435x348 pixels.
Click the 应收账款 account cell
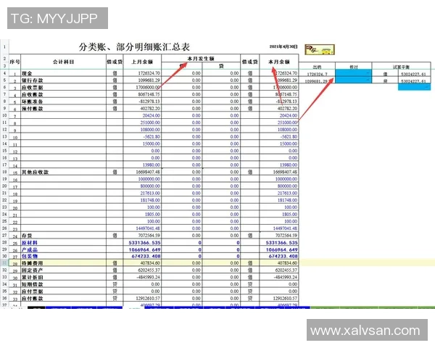(x=64, y=95)
